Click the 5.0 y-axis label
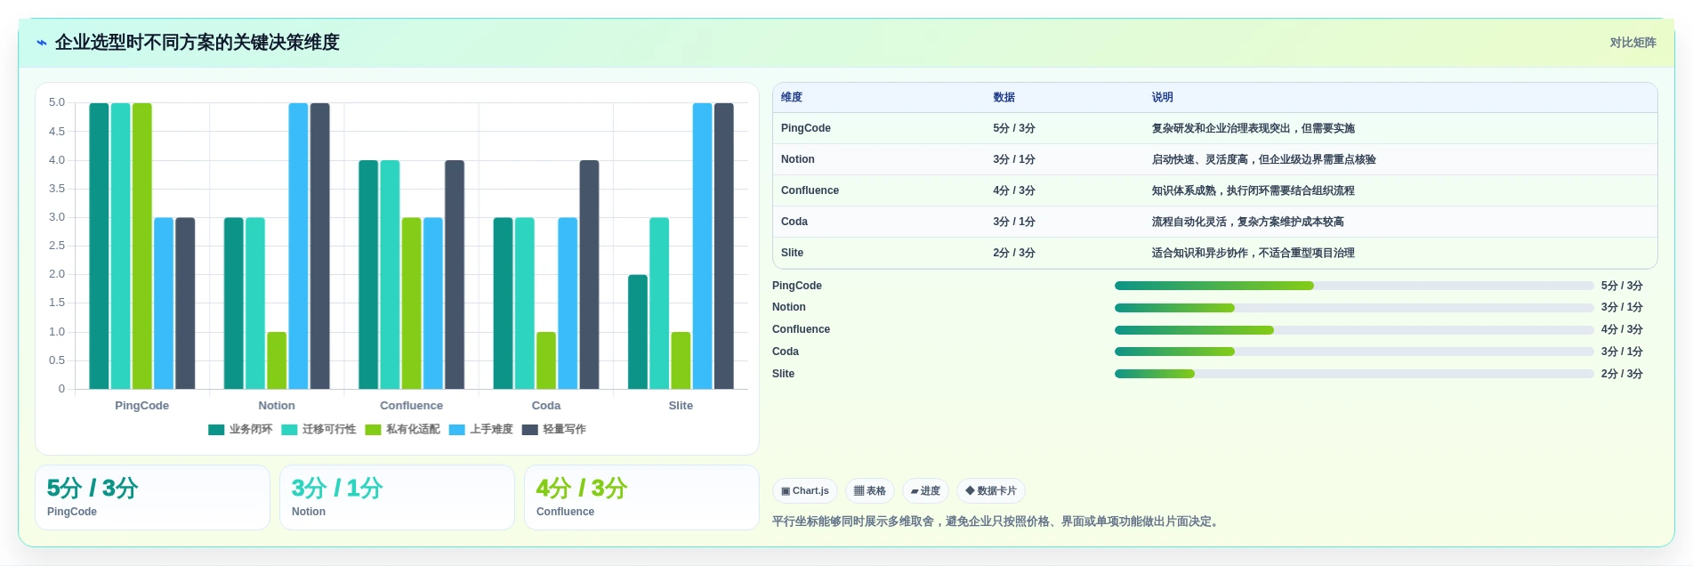Viewport: 1693px width, 566px height. point(57,102)
